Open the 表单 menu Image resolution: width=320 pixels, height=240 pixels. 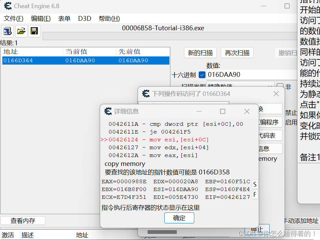(x=64, y=18)
